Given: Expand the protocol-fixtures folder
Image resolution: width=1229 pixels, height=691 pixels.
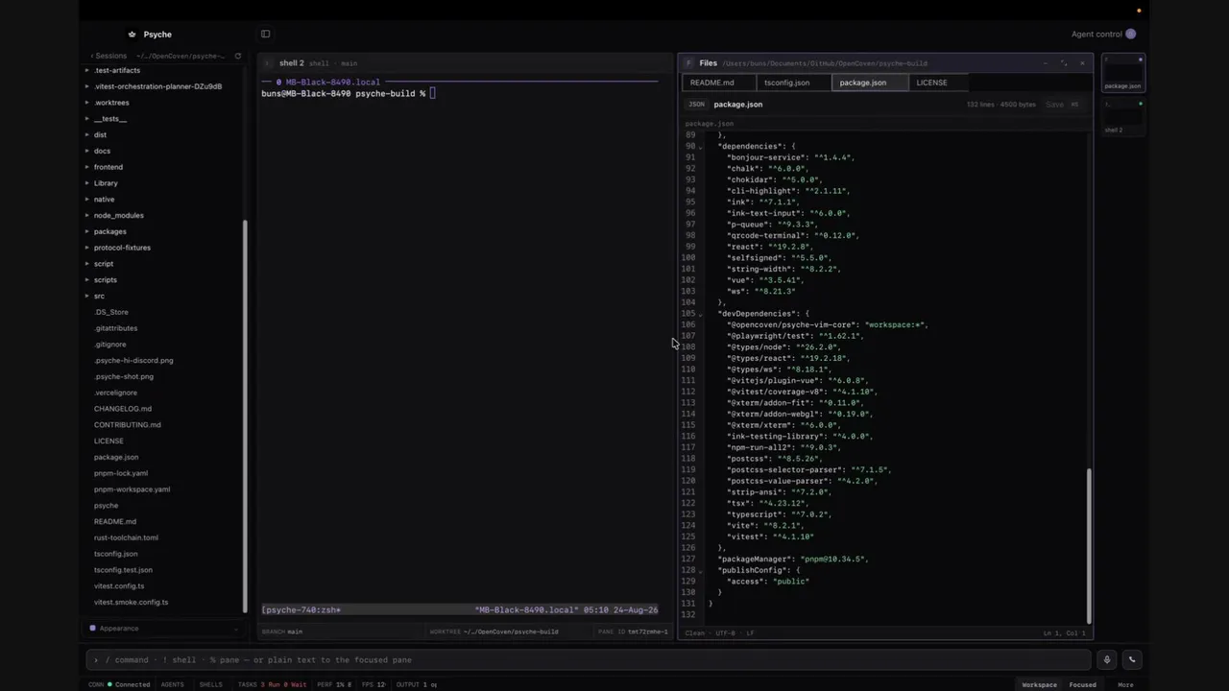Looking at the screenshot, I should point(86,248).
